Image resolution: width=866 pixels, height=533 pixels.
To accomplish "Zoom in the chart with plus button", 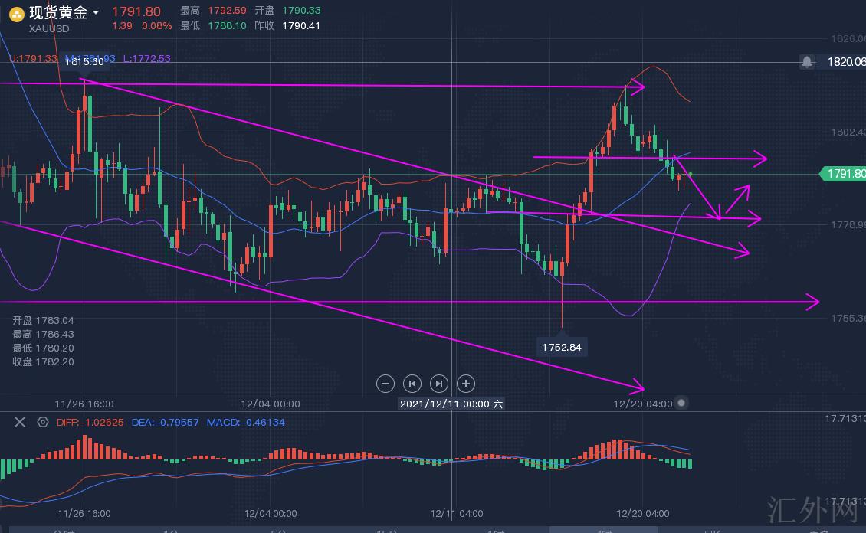I will coord(466,384).
